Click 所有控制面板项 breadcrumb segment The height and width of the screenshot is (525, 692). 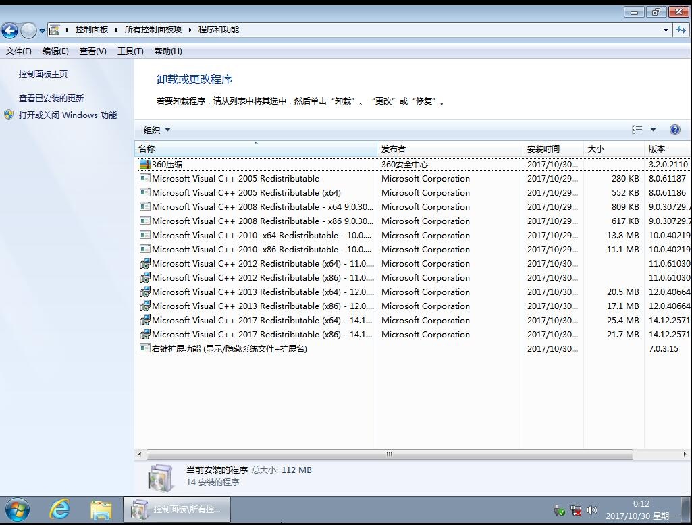[x=153, y=30]
